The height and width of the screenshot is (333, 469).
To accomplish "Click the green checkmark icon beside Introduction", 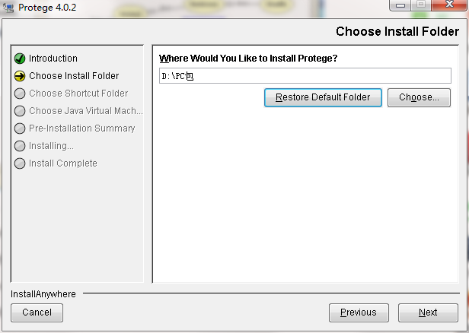I will (20, 59).
